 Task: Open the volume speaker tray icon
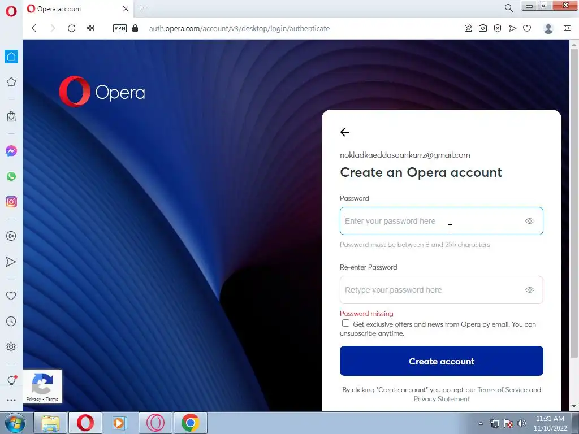click(521, 423)
